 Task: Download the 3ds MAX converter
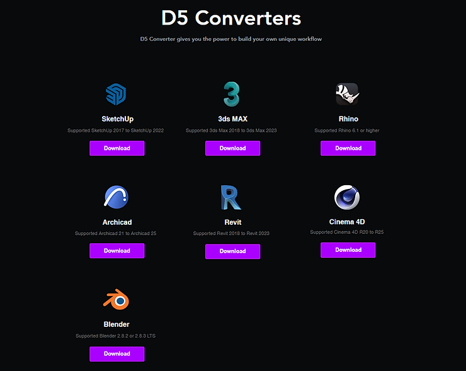(x=232, y=148)
